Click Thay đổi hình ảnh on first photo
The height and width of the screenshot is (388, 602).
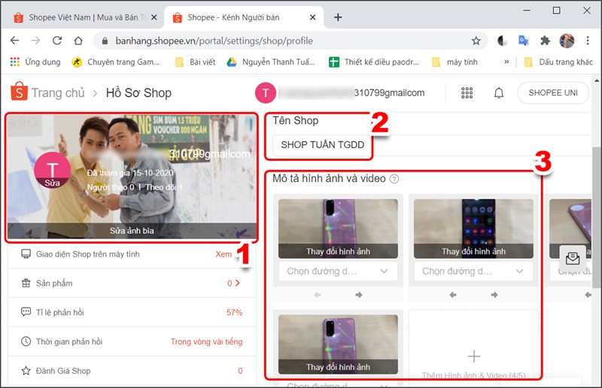338,251
